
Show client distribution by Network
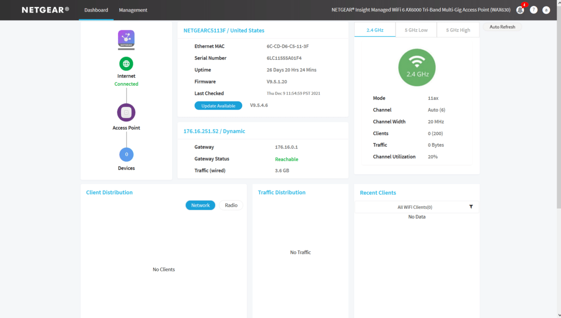click(200, 205)
